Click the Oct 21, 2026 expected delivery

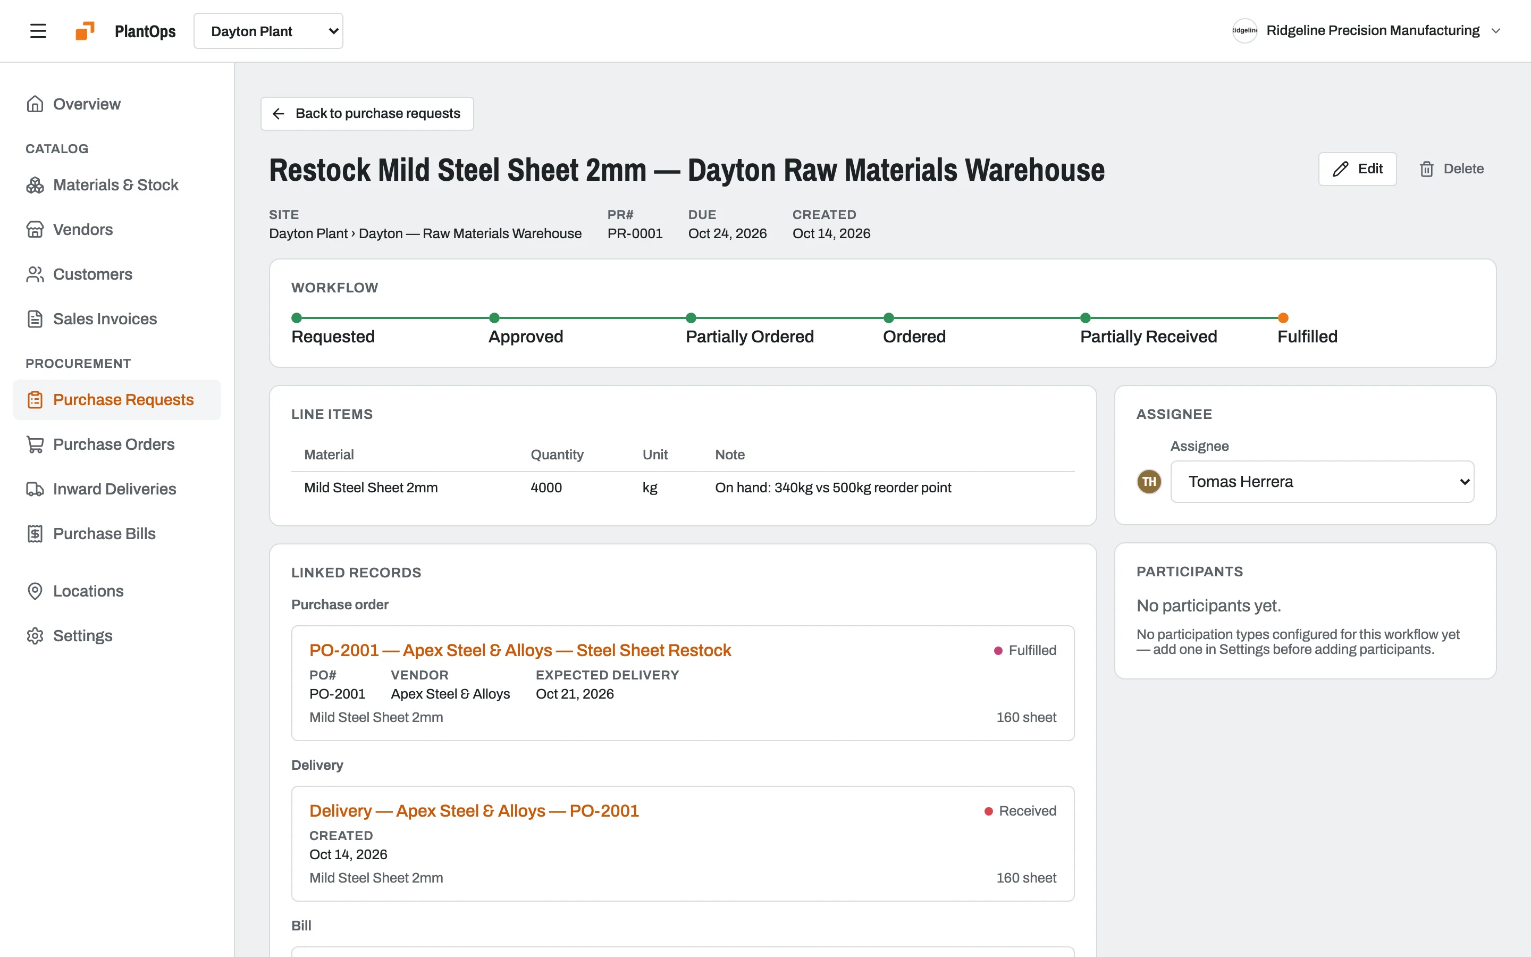tap(575, 694)
